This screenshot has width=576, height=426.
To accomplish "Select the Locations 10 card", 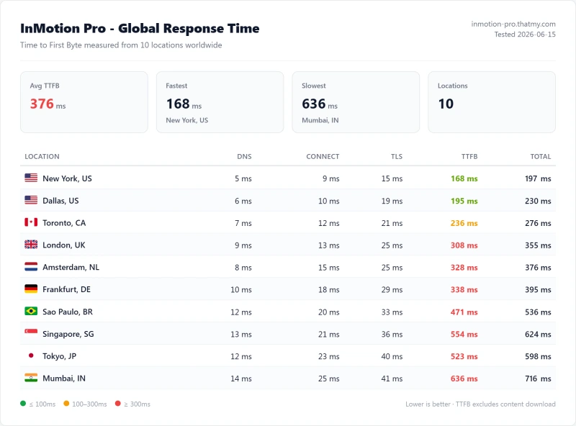I will [x=492, y=102].
